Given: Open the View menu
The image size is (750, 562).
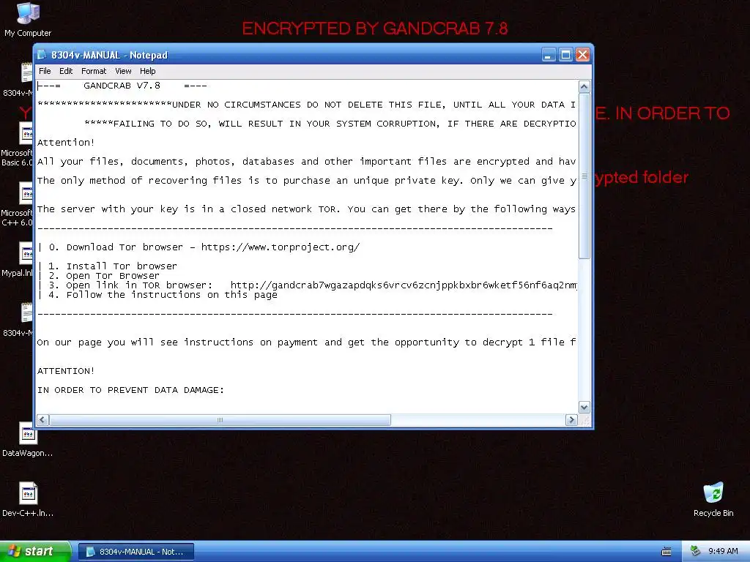Looking at the screenshot, I should 123,71.
